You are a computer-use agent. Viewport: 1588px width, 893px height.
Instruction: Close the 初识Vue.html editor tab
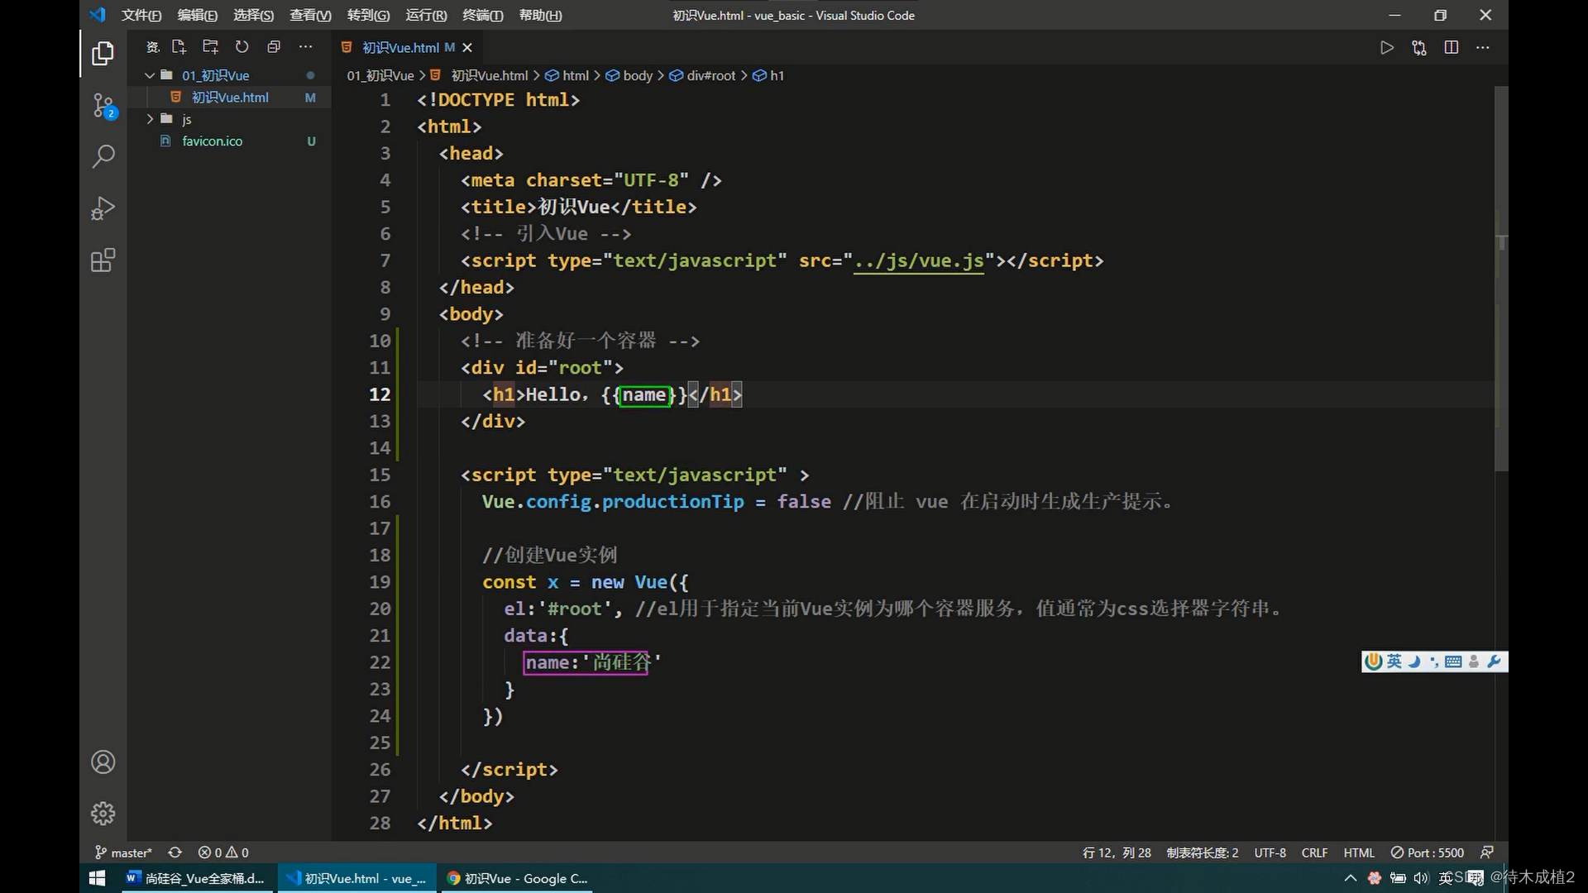tap(467, 48)
